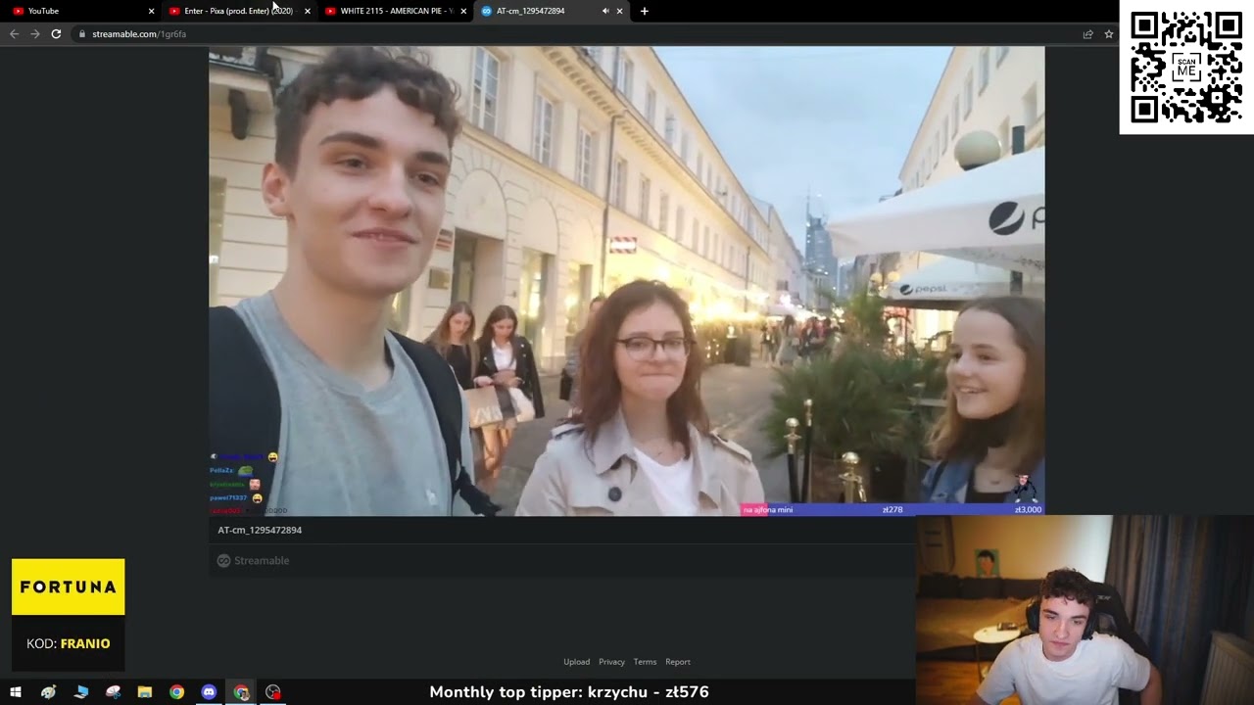Open the computer icon on taskbar
The width and height of the screenshot is (1254, 705).
click(80, 692)
